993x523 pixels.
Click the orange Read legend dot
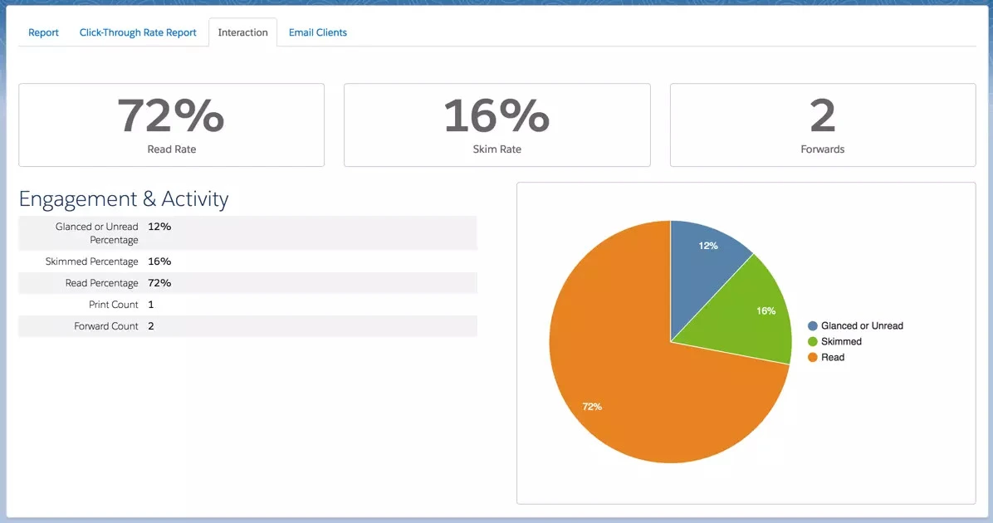[813, 358]
